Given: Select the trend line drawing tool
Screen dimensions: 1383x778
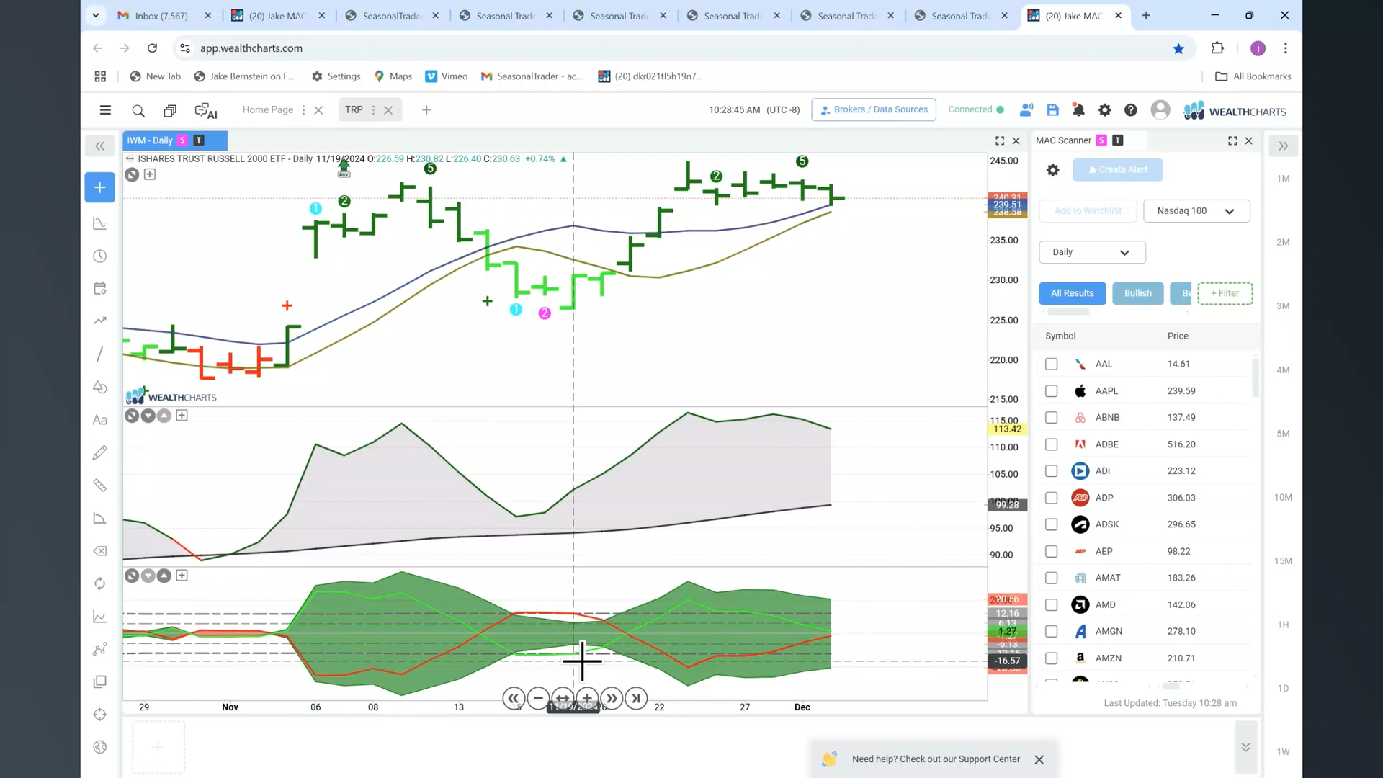Looking at the screenshot, I should (x=100, y=354).
